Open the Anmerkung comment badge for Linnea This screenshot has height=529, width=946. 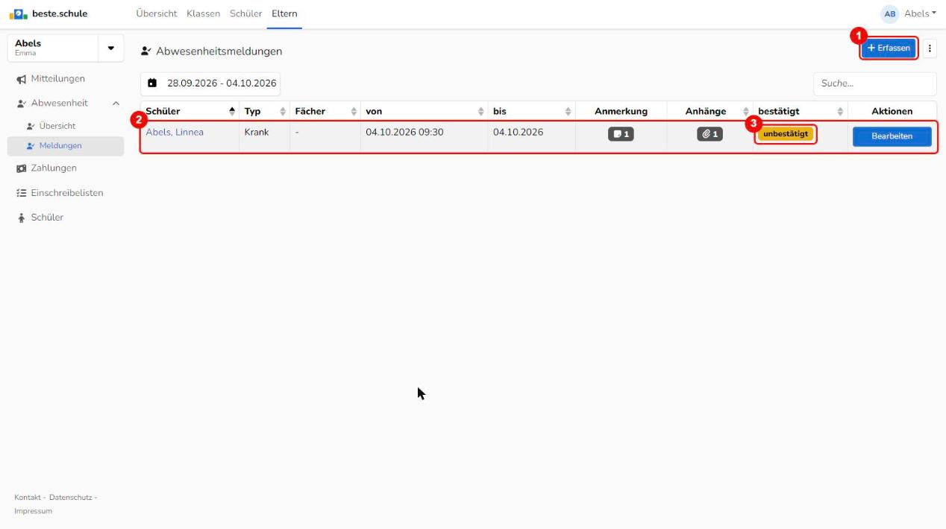coord(621,134)
